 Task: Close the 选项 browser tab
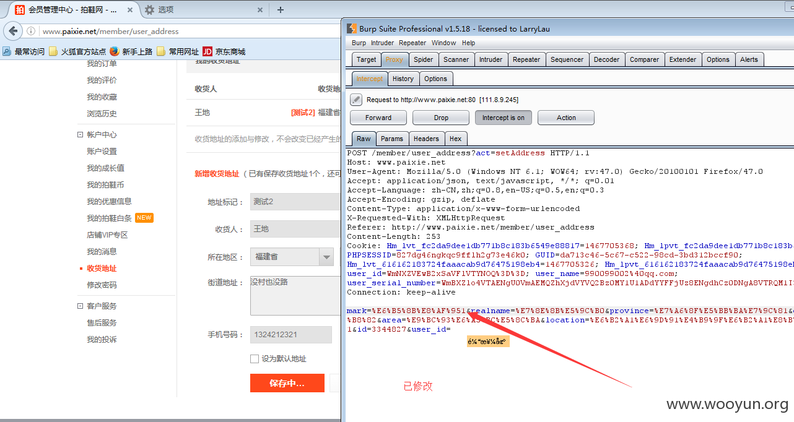pyautogui.click(x=260, y=10)
